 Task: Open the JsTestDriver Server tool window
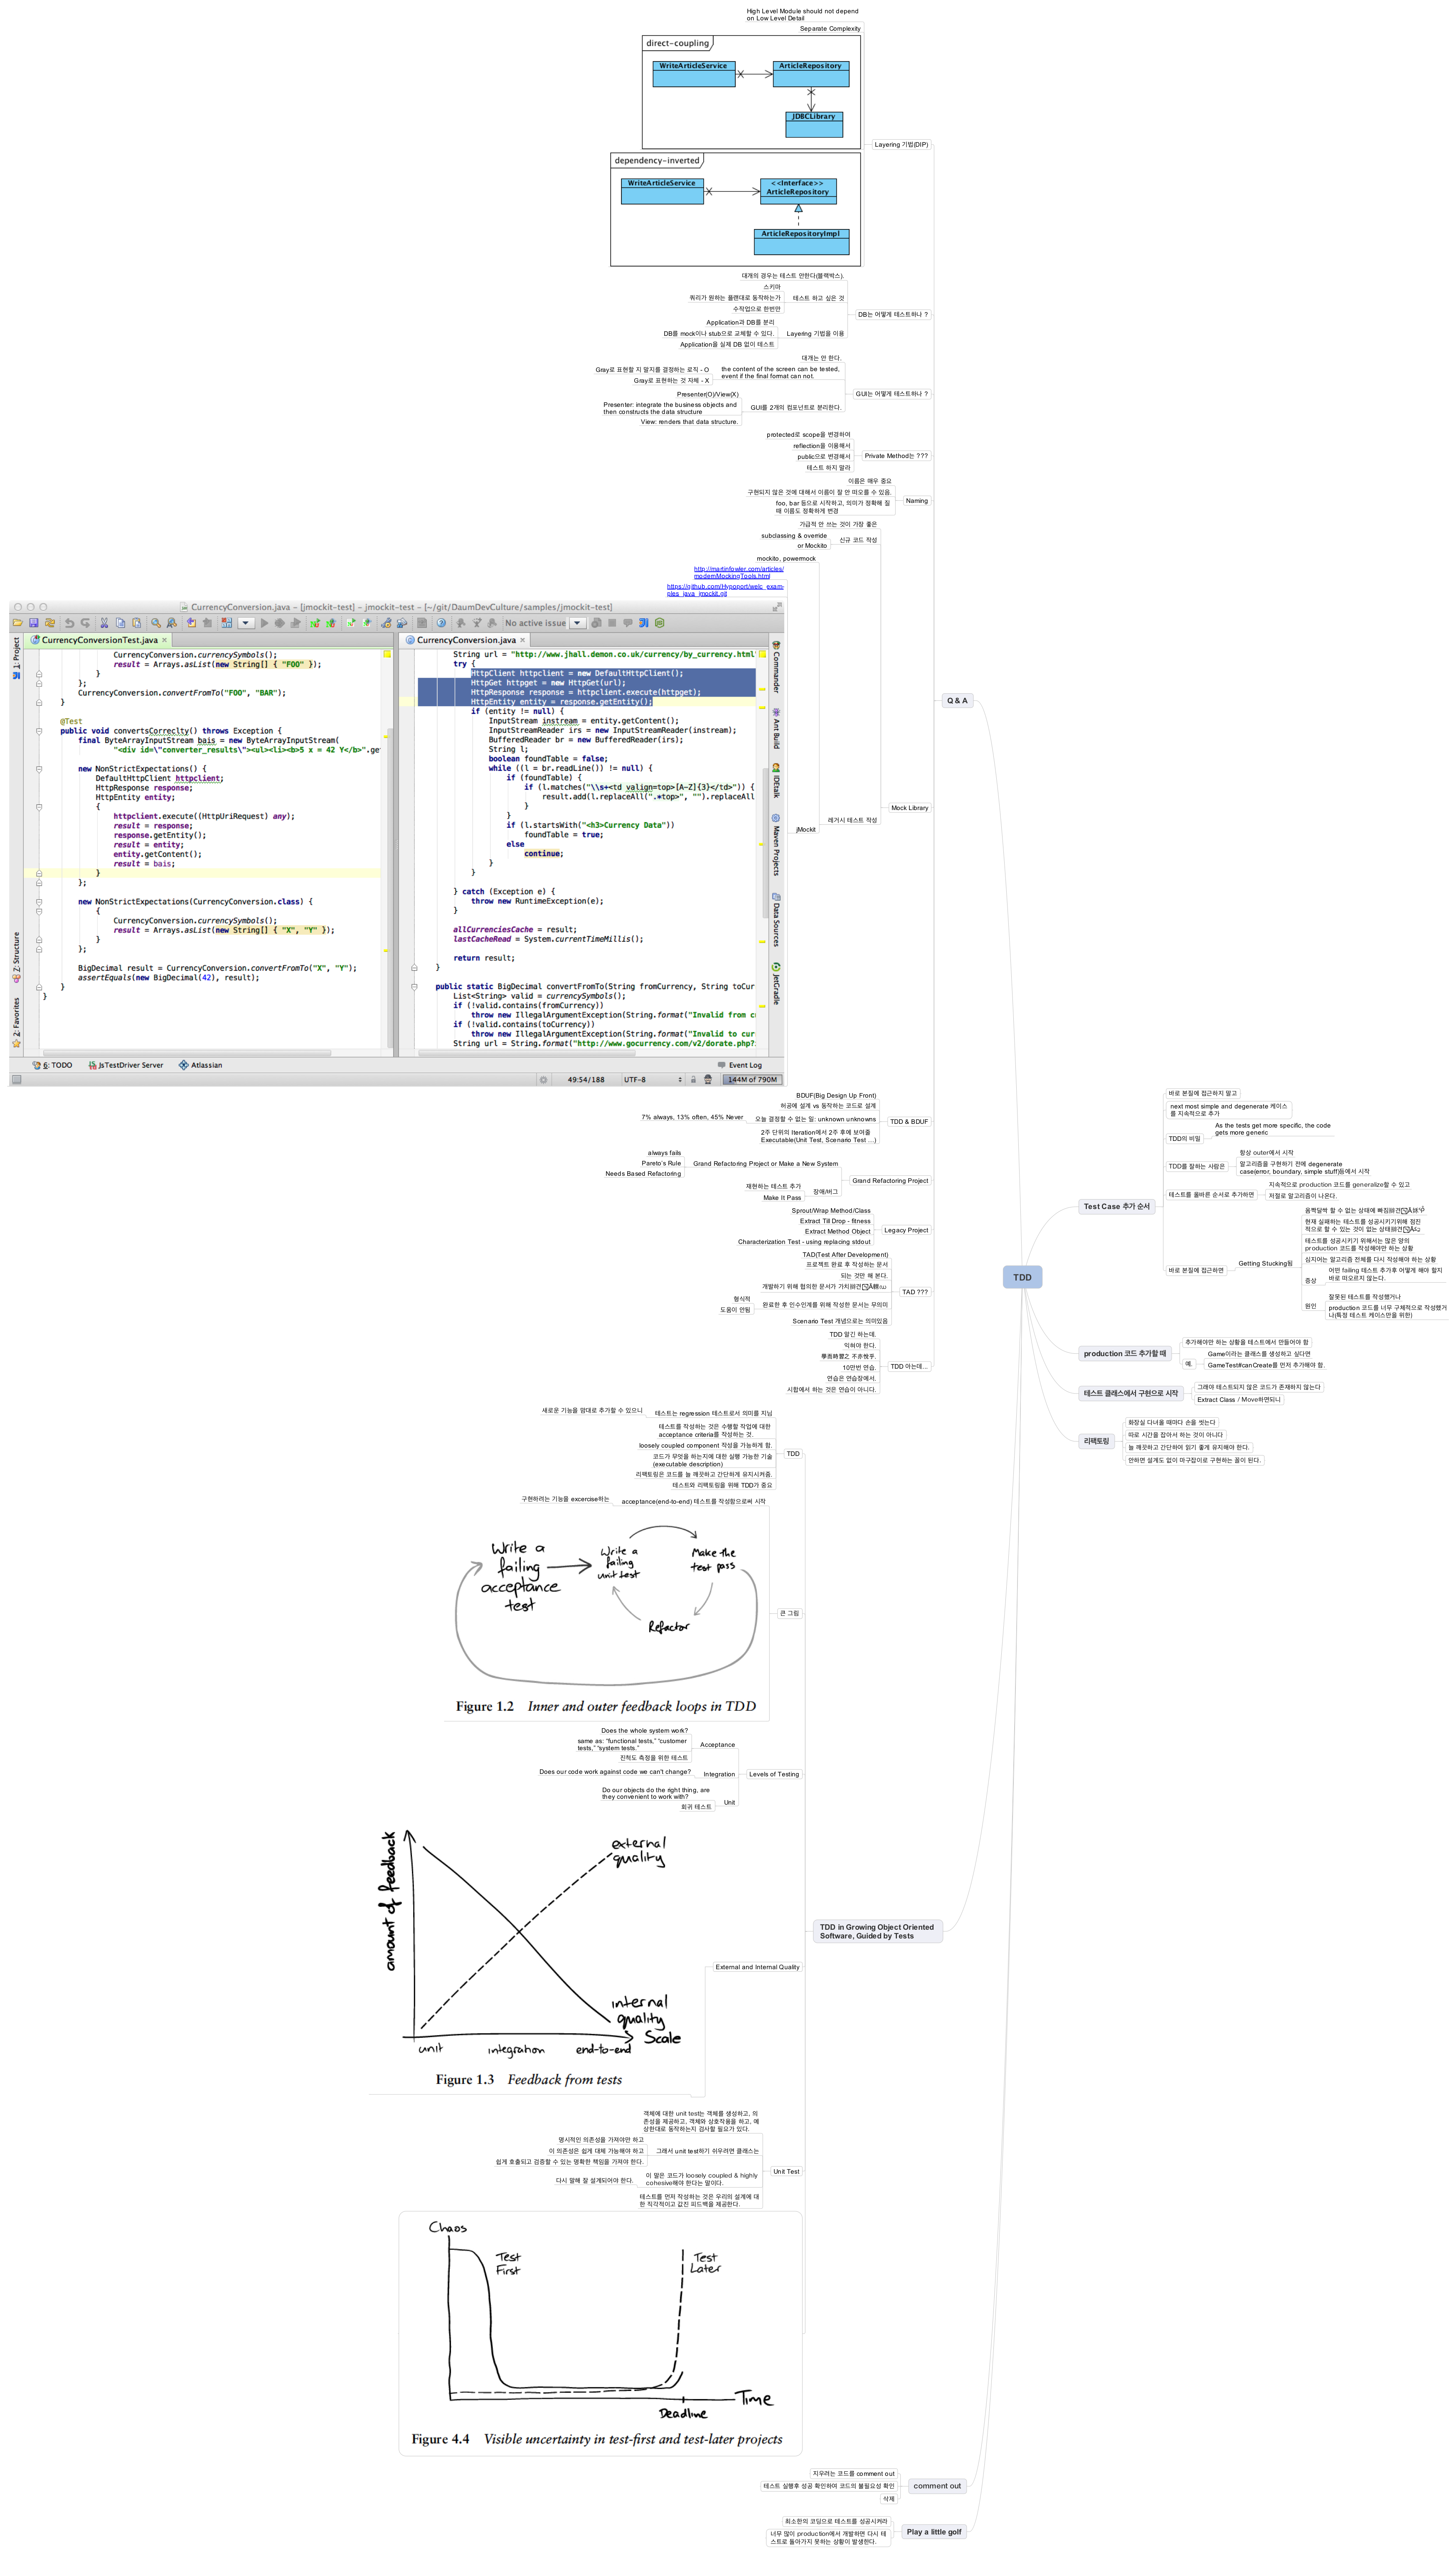pos(126,1066)
